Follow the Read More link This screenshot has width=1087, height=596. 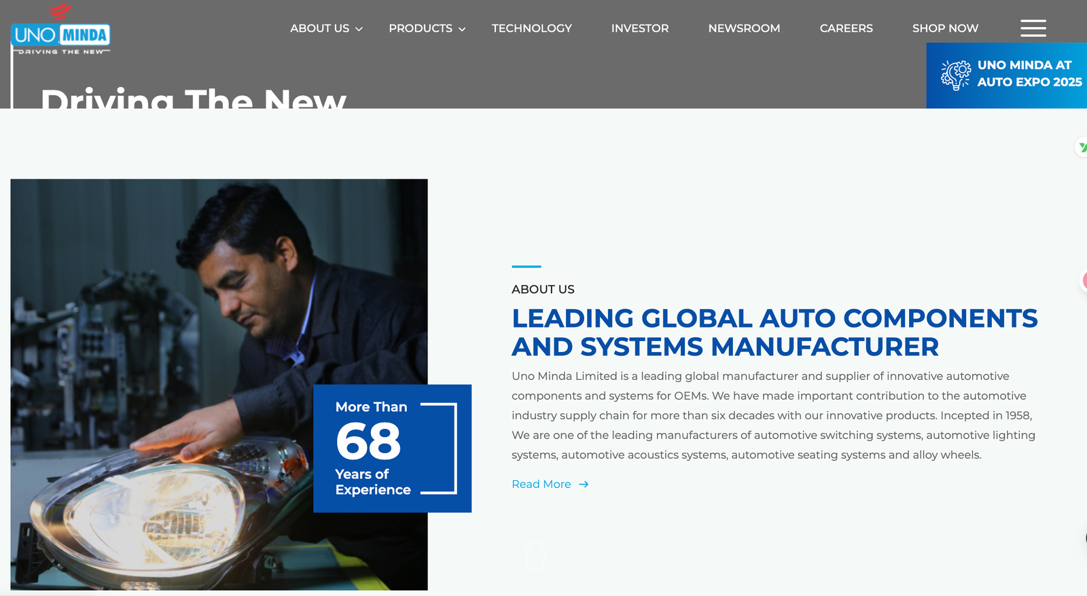click(x=541, y=485)
